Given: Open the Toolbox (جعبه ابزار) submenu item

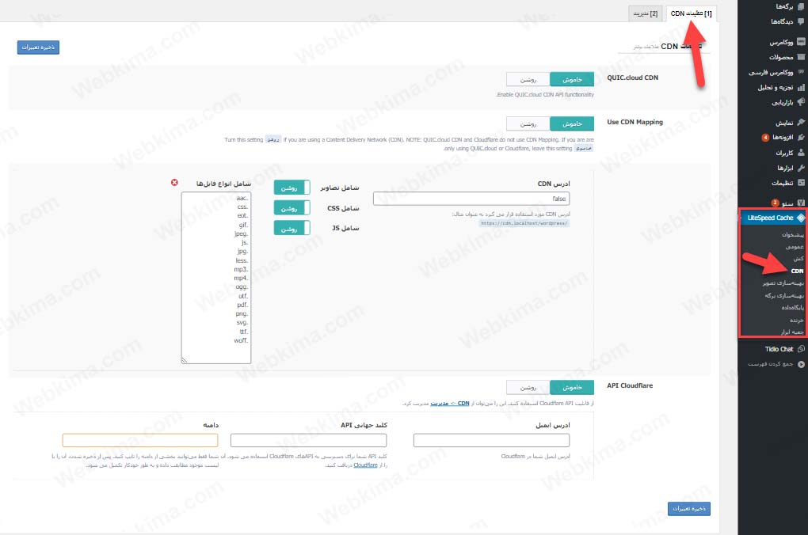Looking at the screenshot, I should tap(792, 332).
